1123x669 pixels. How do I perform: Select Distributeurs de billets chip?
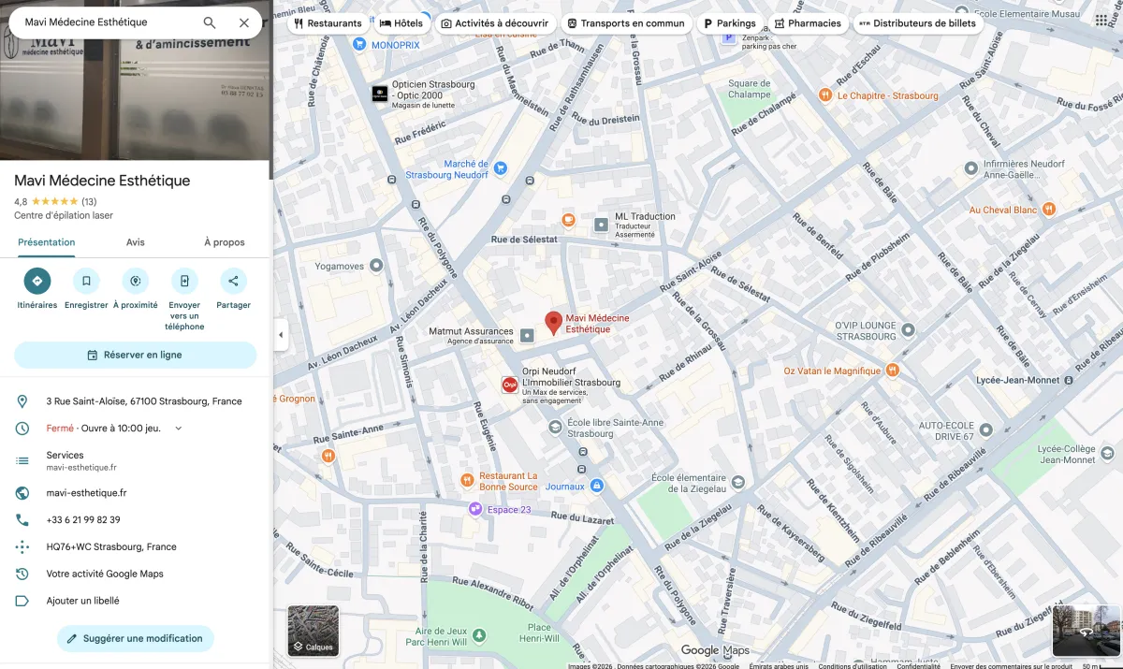point(918,23)
